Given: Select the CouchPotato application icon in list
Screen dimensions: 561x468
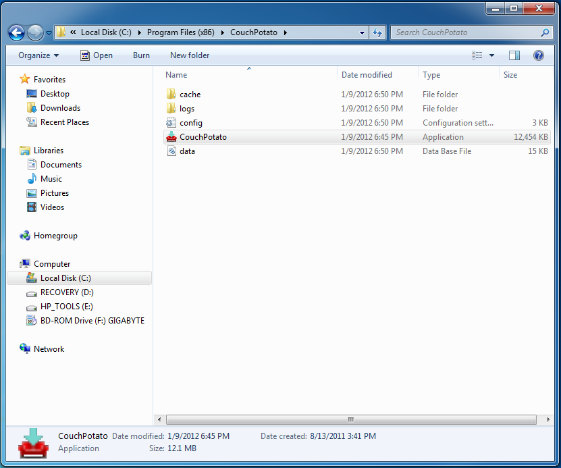Looking at the screenshot, I should [171, 136].
